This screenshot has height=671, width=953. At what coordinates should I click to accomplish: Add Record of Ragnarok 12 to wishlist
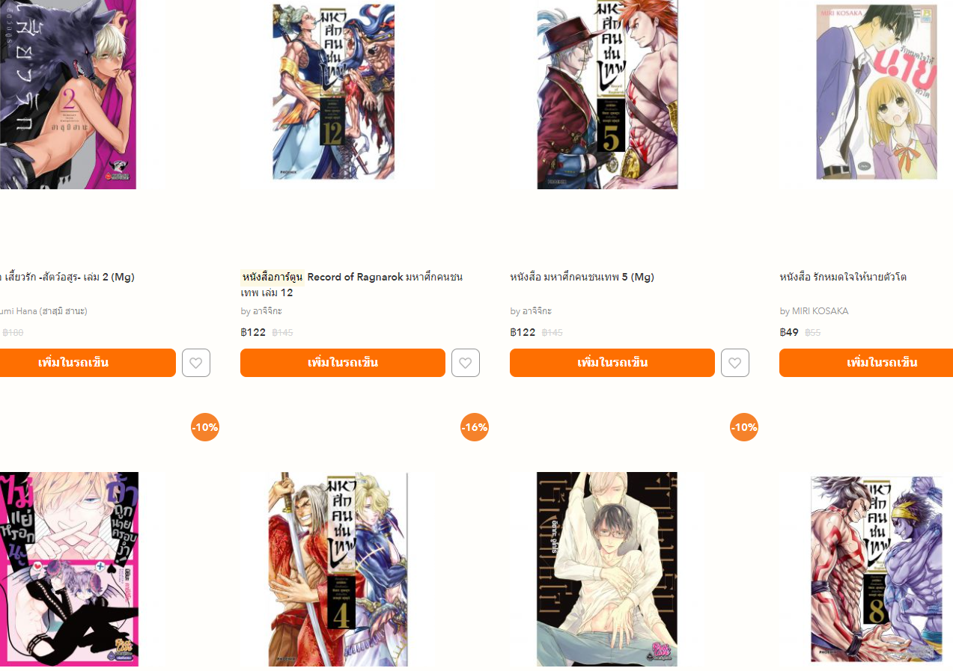point(466,363)
